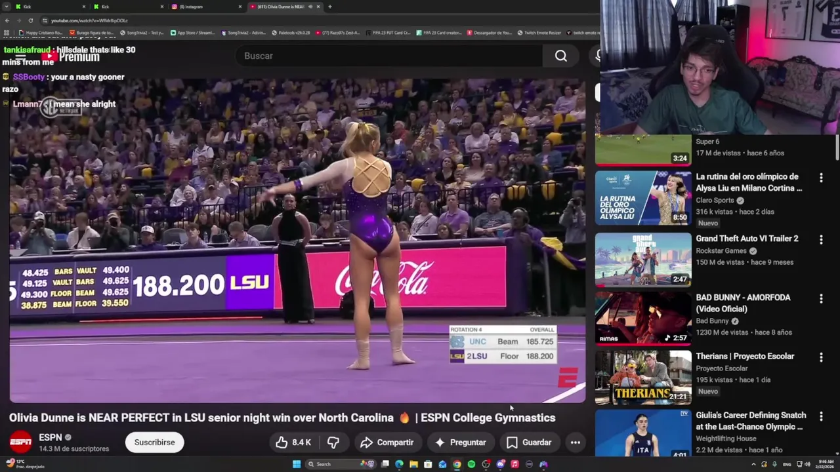Open 'Happy Cristiano Ro...' bookmark

pyautogui.click(x=41, y=33)
